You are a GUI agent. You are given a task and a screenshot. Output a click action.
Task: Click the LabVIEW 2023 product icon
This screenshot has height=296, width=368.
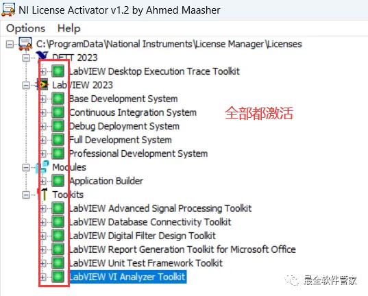42,85
